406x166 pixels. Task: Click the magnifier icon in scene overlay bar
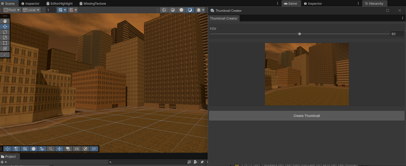[51, 149]
